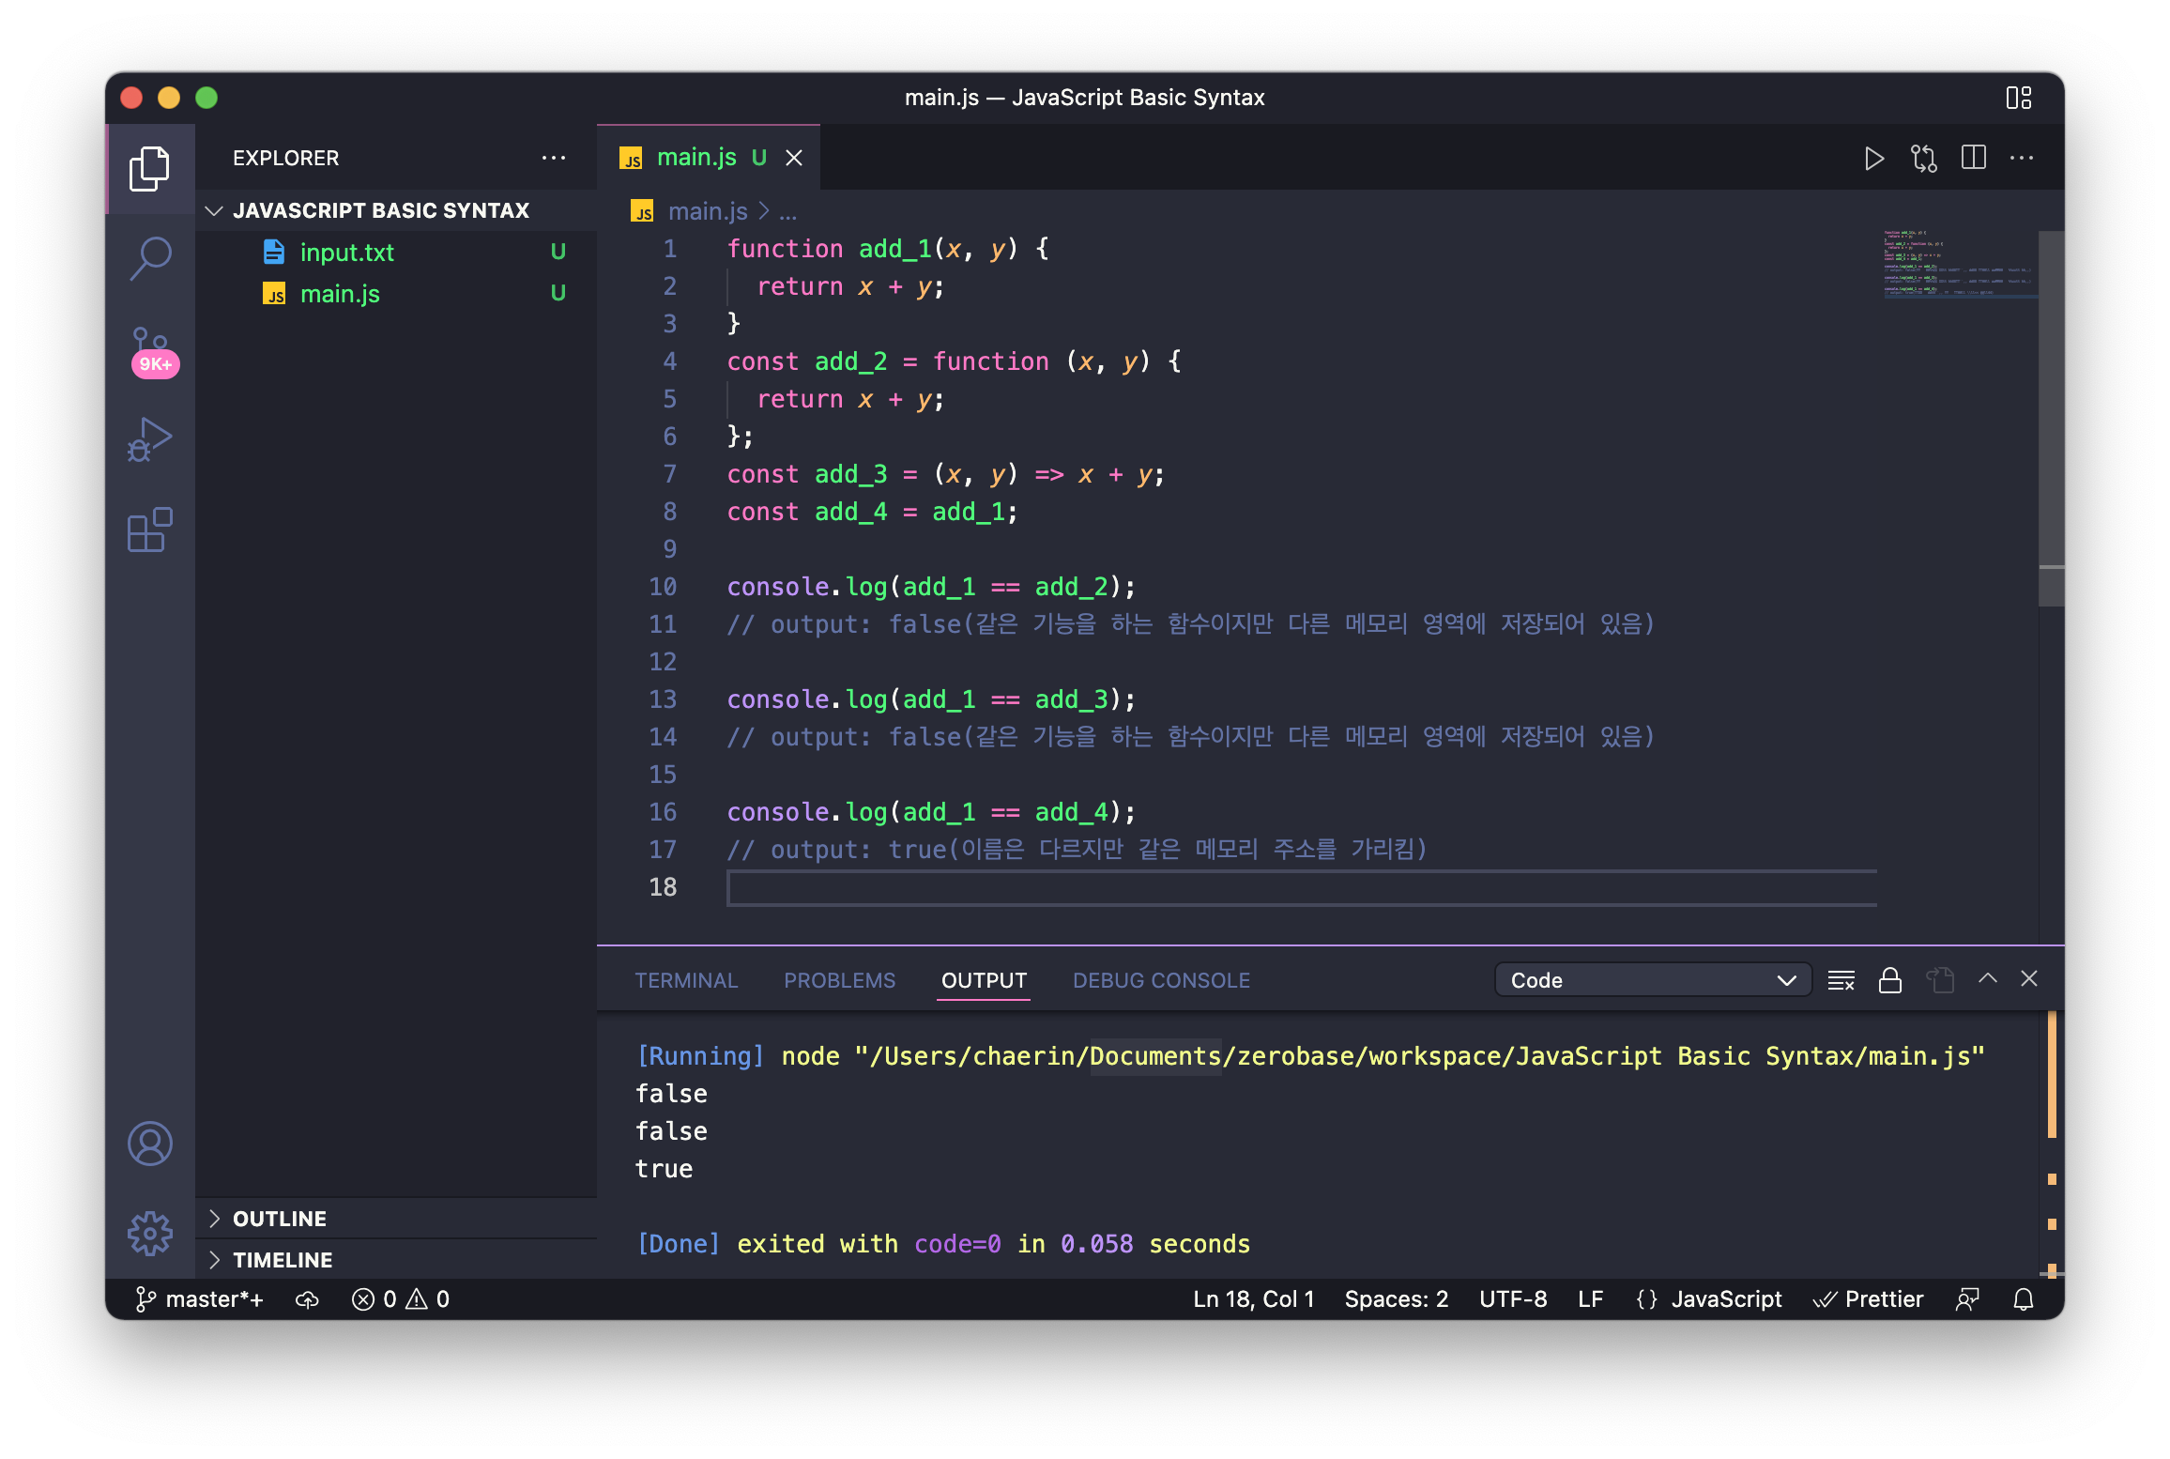Open the Extensions view
Viewport: 2170px width, 1459px height.
(x=150, y=530)
